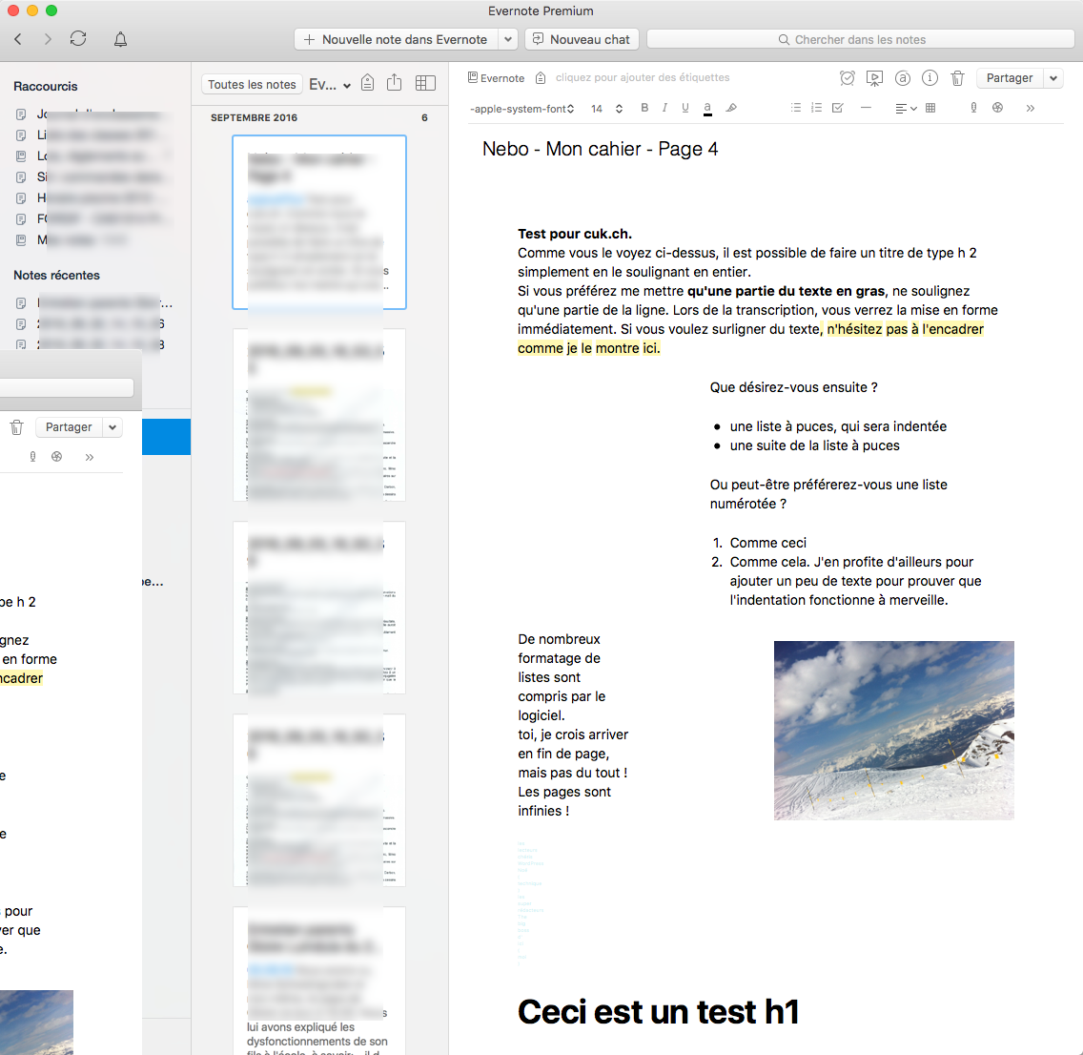Viewport: 1083px width, 1055px height.
Task: Click the font size value 14
Action: (597, 109)
